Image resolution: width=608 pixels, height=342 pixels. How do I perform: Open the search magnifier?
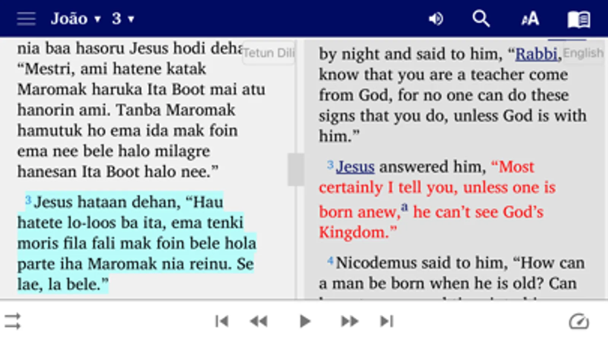click(481, 19)
